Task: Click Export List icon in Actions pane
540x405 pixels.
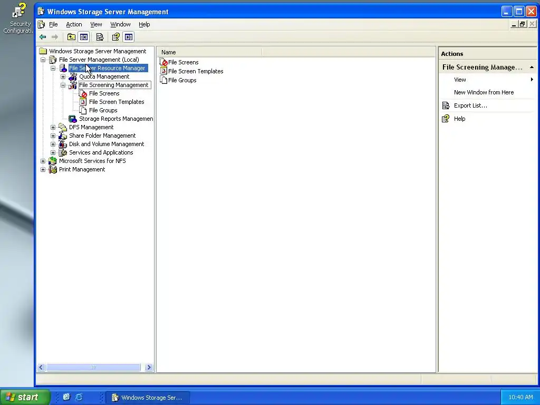Action: tap(446, 105)
